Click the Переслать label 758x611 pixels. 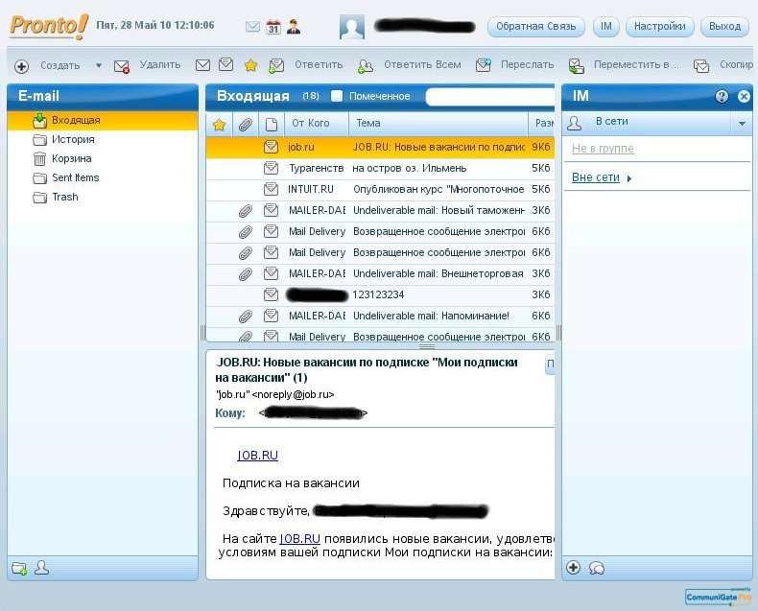[x=527, y=65]
